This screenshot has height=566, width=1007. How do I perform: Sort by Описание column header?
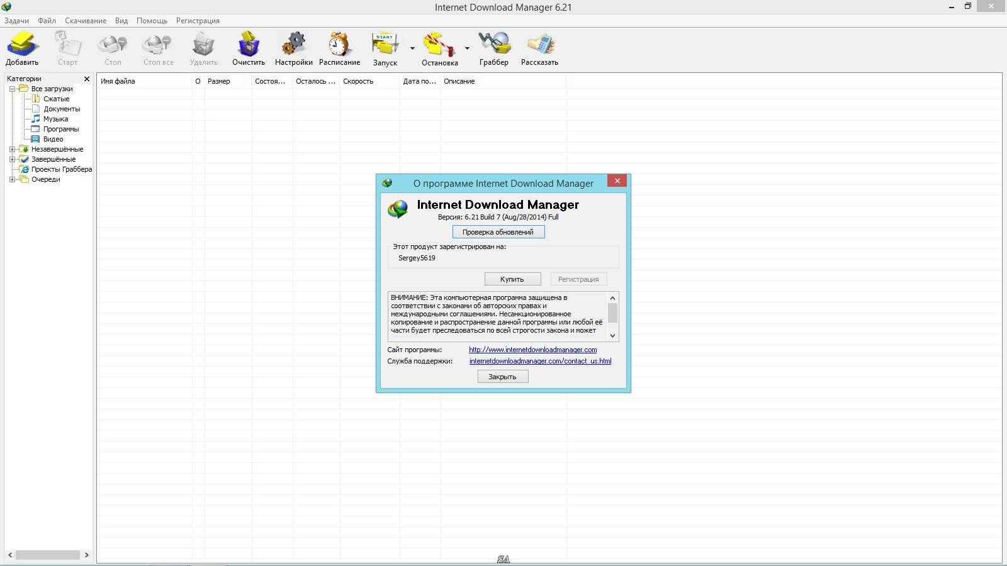coord(503,81)
